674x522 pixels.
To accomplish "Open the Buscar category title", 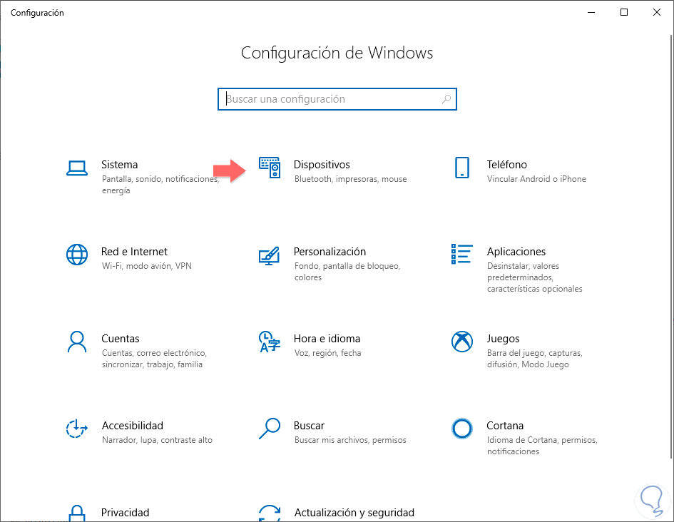I will point(309,425).
